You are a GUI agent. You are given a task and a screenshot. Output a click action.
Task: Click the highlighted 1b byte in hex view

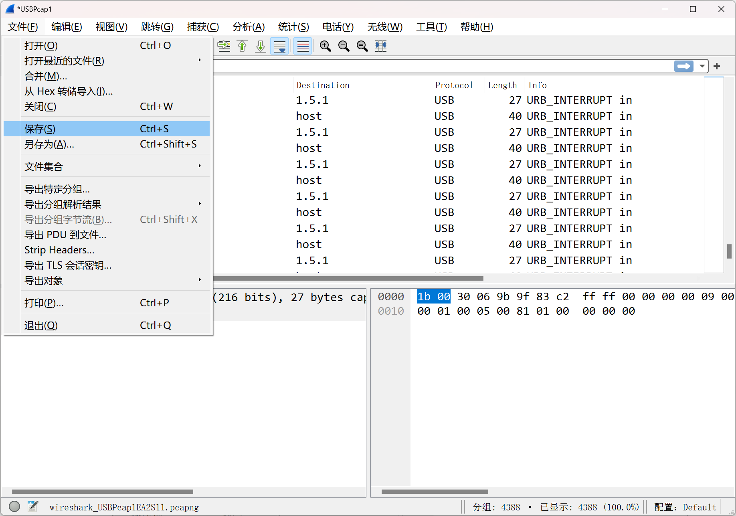point(425,296)
